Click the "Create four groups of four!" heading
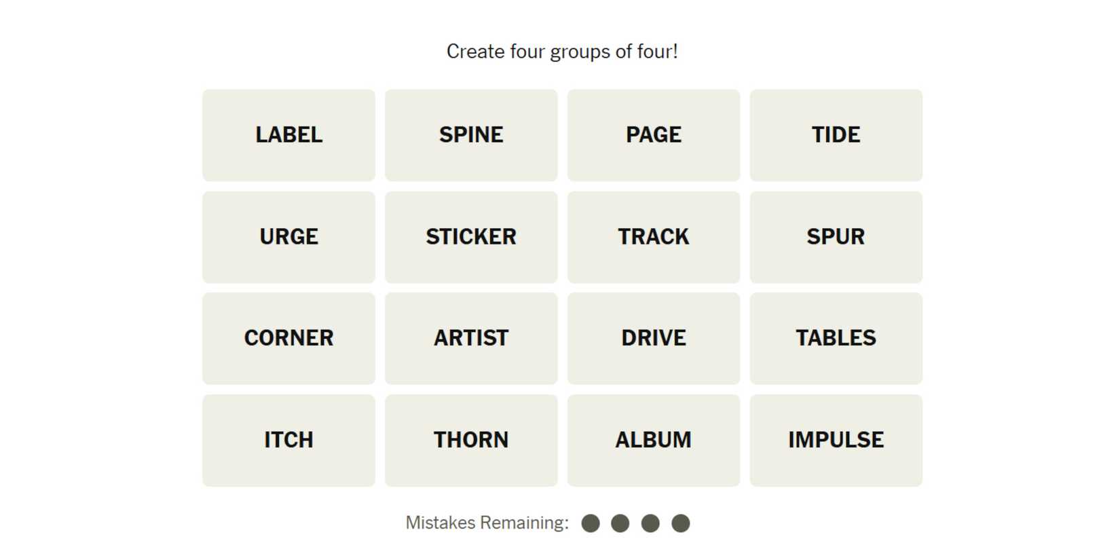This screenshot has width=1120, height=560. point(562,52)
